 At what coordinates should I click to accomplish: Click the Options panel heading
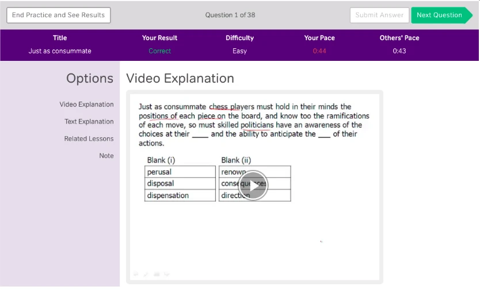[x=90, y=78]
